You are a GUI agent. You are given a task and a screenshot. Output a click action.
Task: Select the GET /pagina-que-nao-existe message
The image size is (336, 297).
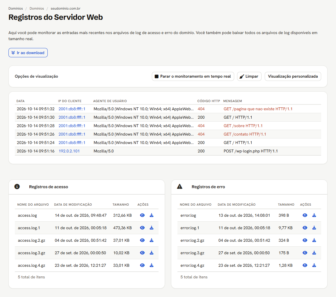pyautogui.click(x=258, y=109)
